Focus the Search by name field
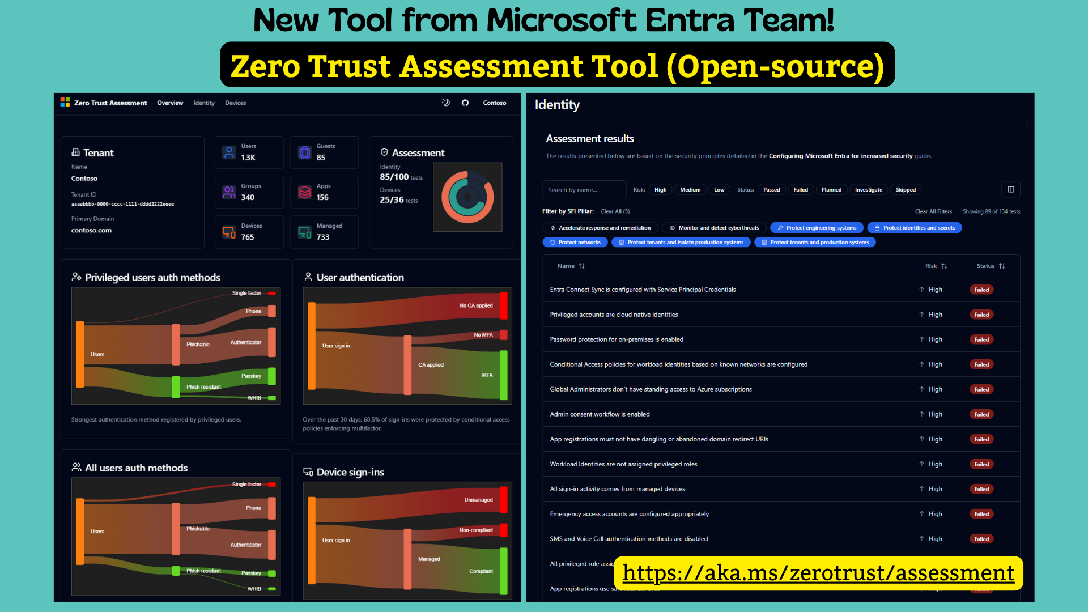This screenshot has width=1088, height=612. coord(584,190)
